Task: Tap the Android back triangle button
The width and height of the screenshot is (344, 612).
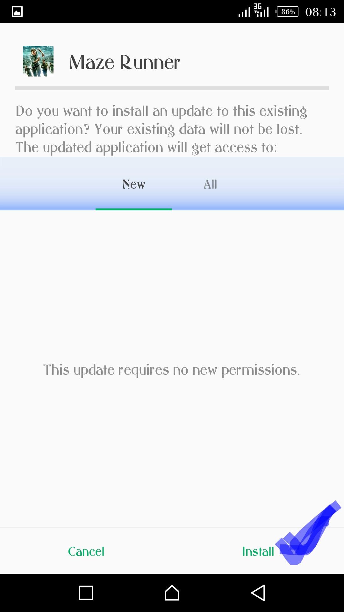Action: coord(258,593)
